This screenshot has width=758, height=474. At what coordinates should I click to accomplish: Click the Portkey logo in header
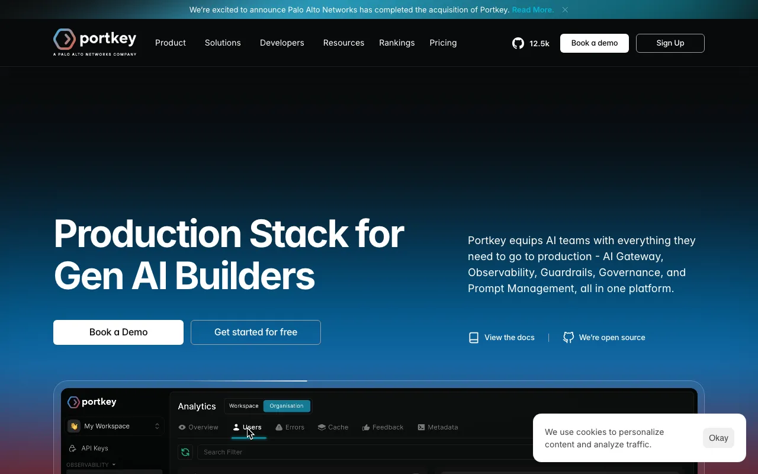coord(95,42)
